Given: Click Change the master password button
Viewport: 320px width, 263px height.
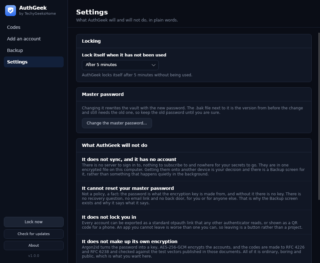Looking at the screenshot, I should click(117, 123).
